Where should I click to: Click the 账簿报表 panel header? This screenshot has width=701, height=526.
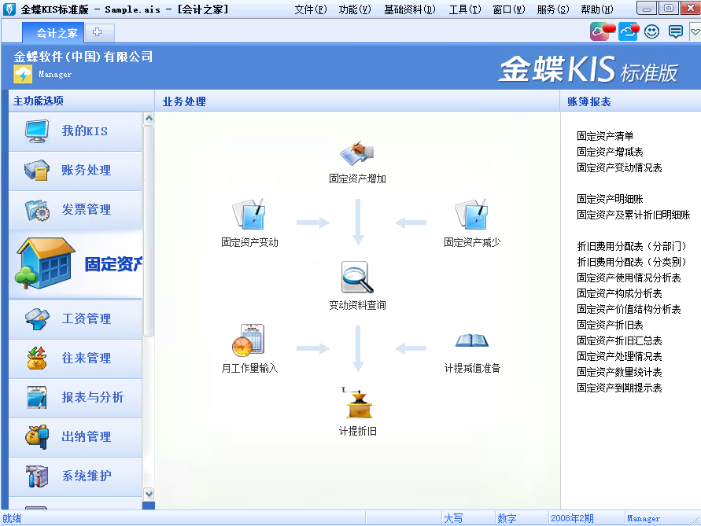tap(588, 101)
